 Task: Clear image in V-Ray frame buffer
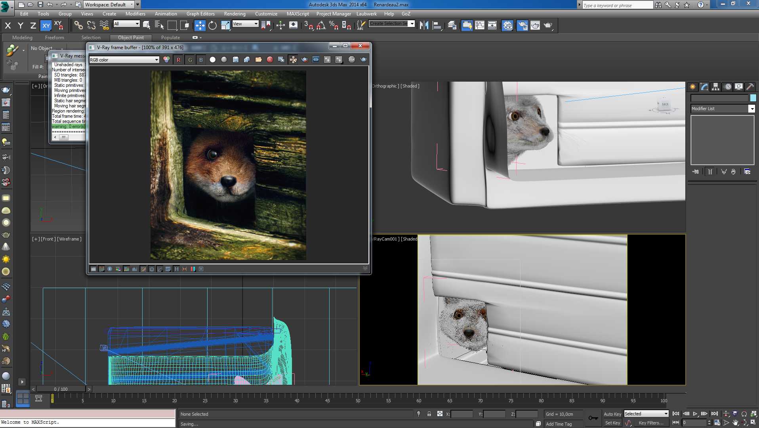click(270, 59)
